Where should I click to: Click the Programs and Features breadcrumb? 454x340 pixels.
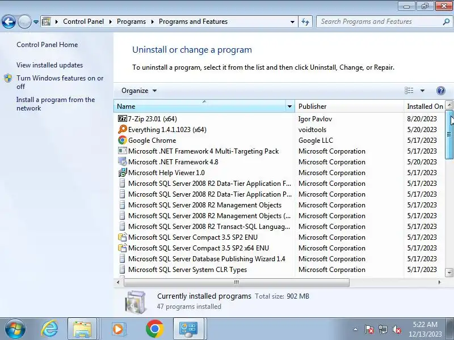[193, 22]
